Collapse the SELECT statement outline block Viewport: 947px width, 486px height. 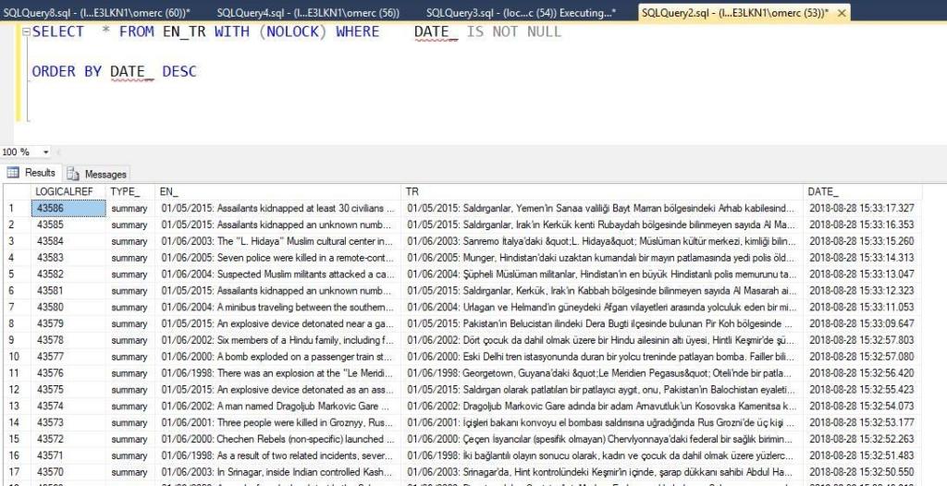coord(27,32)
